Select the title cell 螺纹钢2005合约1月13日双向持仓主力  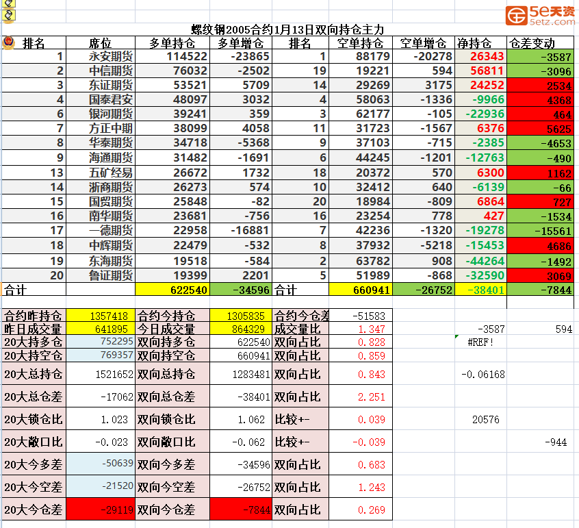pos(287,29)
